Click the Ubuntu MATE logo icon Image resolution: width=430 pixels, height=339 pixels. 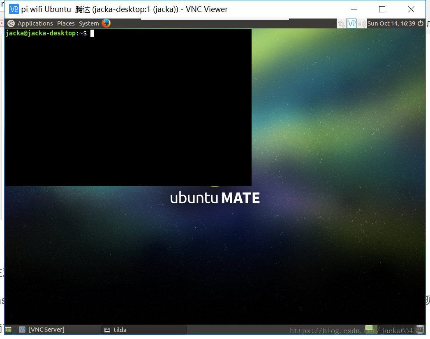pos(11,23)
